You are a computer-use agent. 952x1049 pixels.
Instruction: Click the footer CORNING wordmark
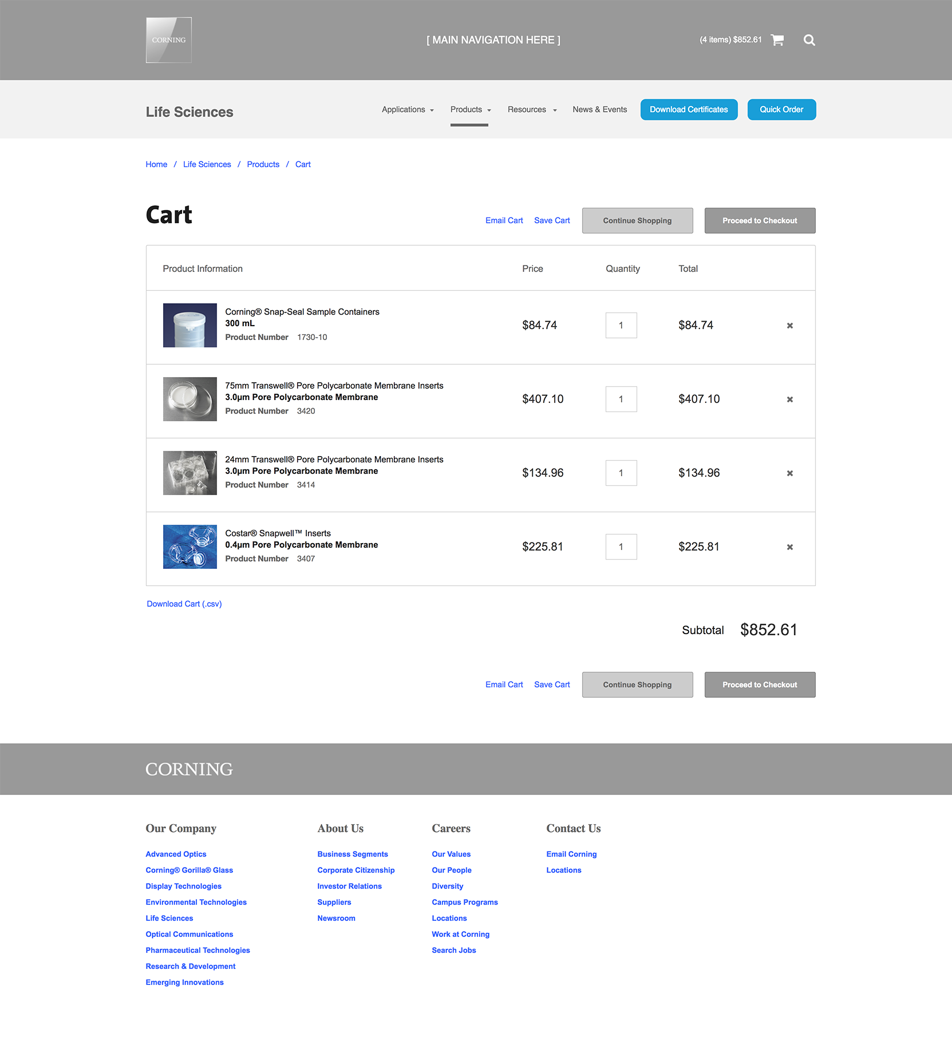click(x=189, y=769)
